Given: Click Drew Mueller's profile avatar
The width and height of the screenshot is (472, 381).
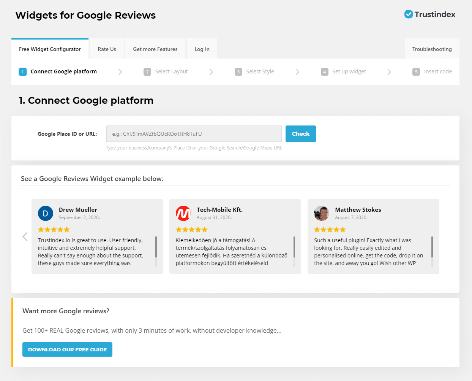Looking at the screenshot, I should click(46, 213).
